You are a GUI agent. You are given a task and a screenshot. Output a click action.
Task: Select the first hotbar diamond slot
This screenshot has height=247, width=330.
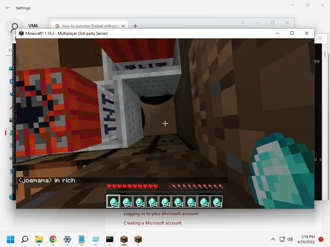pyautogui.click(x=113, y=202)
